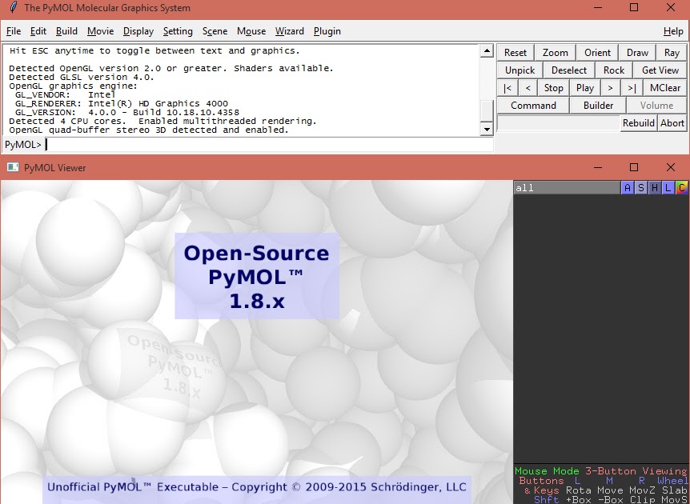The height and width of the screenshot is (504, 690).
Task: Click the scroll down arrow of log output
Action: 486,130
